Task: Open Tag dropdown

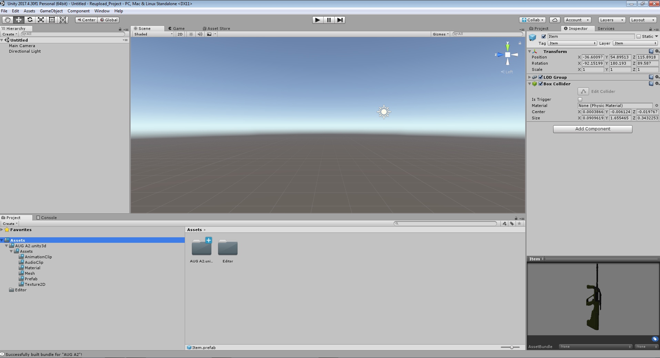Action: pos(572,43)
